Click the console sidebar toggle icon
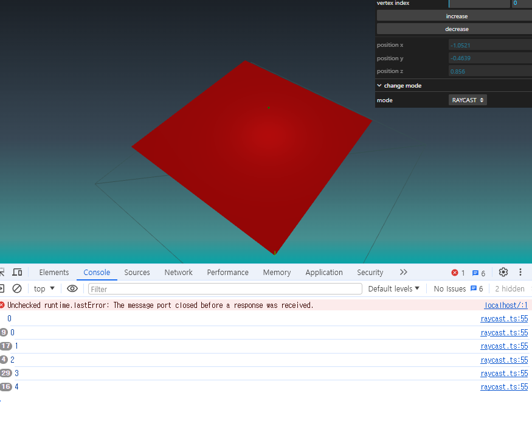 tap(1, 288)
